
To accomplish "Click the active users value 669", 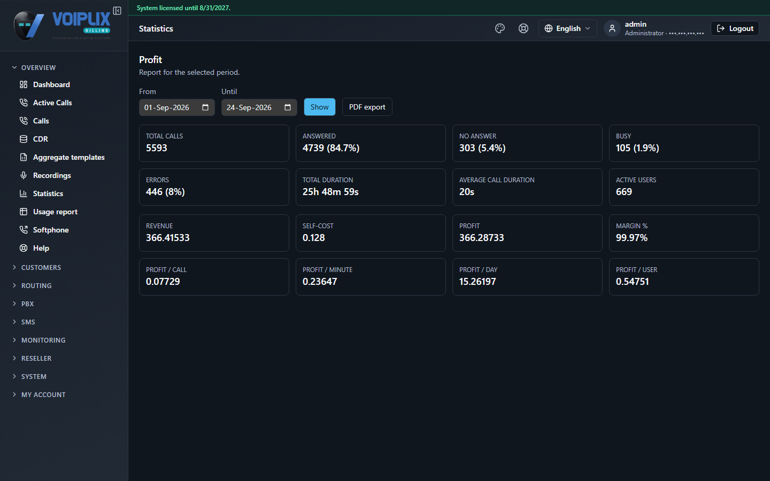I will click(x=624, y=192).
